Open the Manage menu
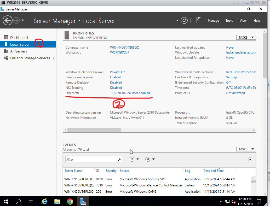This screenshot has width=270, height=206. [213, 21]
